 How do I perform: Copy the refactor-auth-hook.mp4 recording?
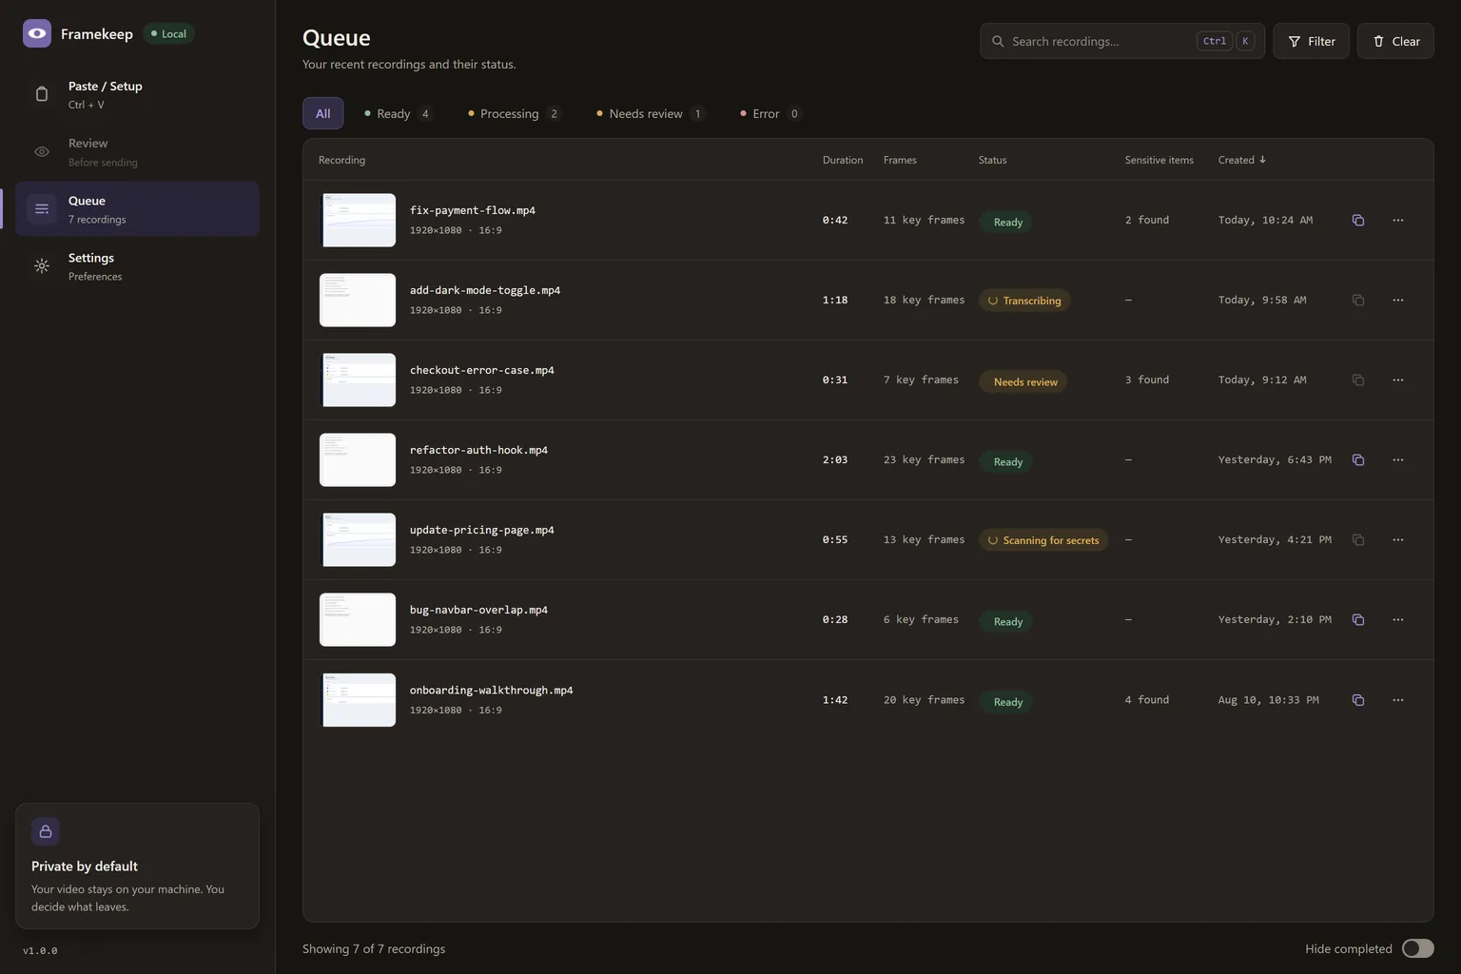1358,460
